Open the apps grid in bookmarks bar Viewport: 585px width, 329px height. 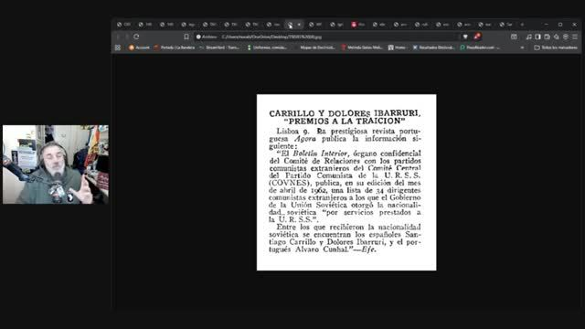(118, 48)
